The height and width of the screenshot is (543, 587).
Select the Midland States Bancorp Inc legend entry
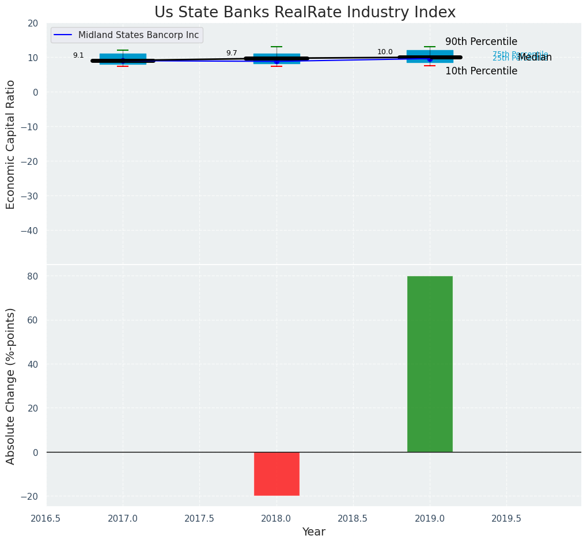tap(138, 35)
